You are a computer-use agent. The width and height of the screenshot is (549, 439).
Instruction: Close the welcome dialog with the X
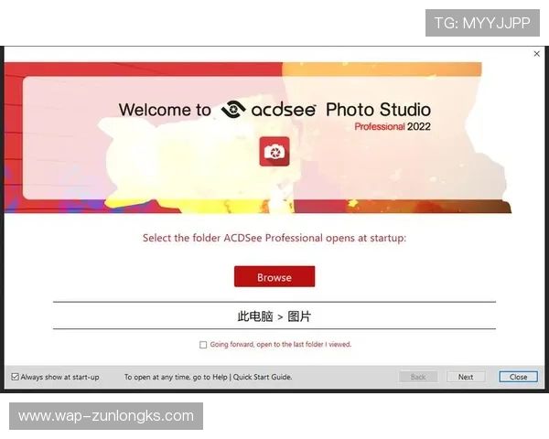pos(536,54)
